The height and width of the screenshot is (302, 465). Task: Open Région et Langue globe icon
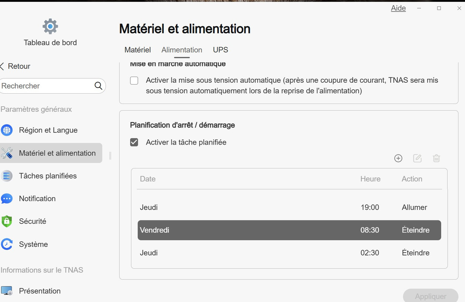(x=7, y=130)
